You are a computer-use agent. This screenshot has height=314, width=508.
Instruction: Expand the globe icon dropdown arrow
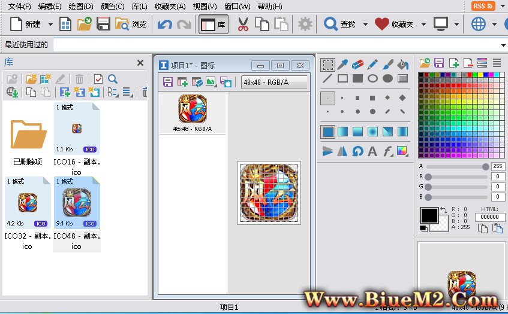point(494,25)
